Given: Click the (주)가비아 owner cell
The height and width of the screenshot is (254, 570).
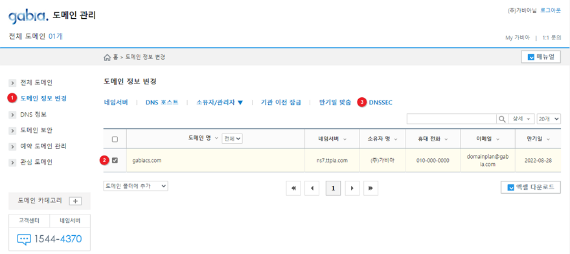Looking at the screenshot, I should pos(382,160).
